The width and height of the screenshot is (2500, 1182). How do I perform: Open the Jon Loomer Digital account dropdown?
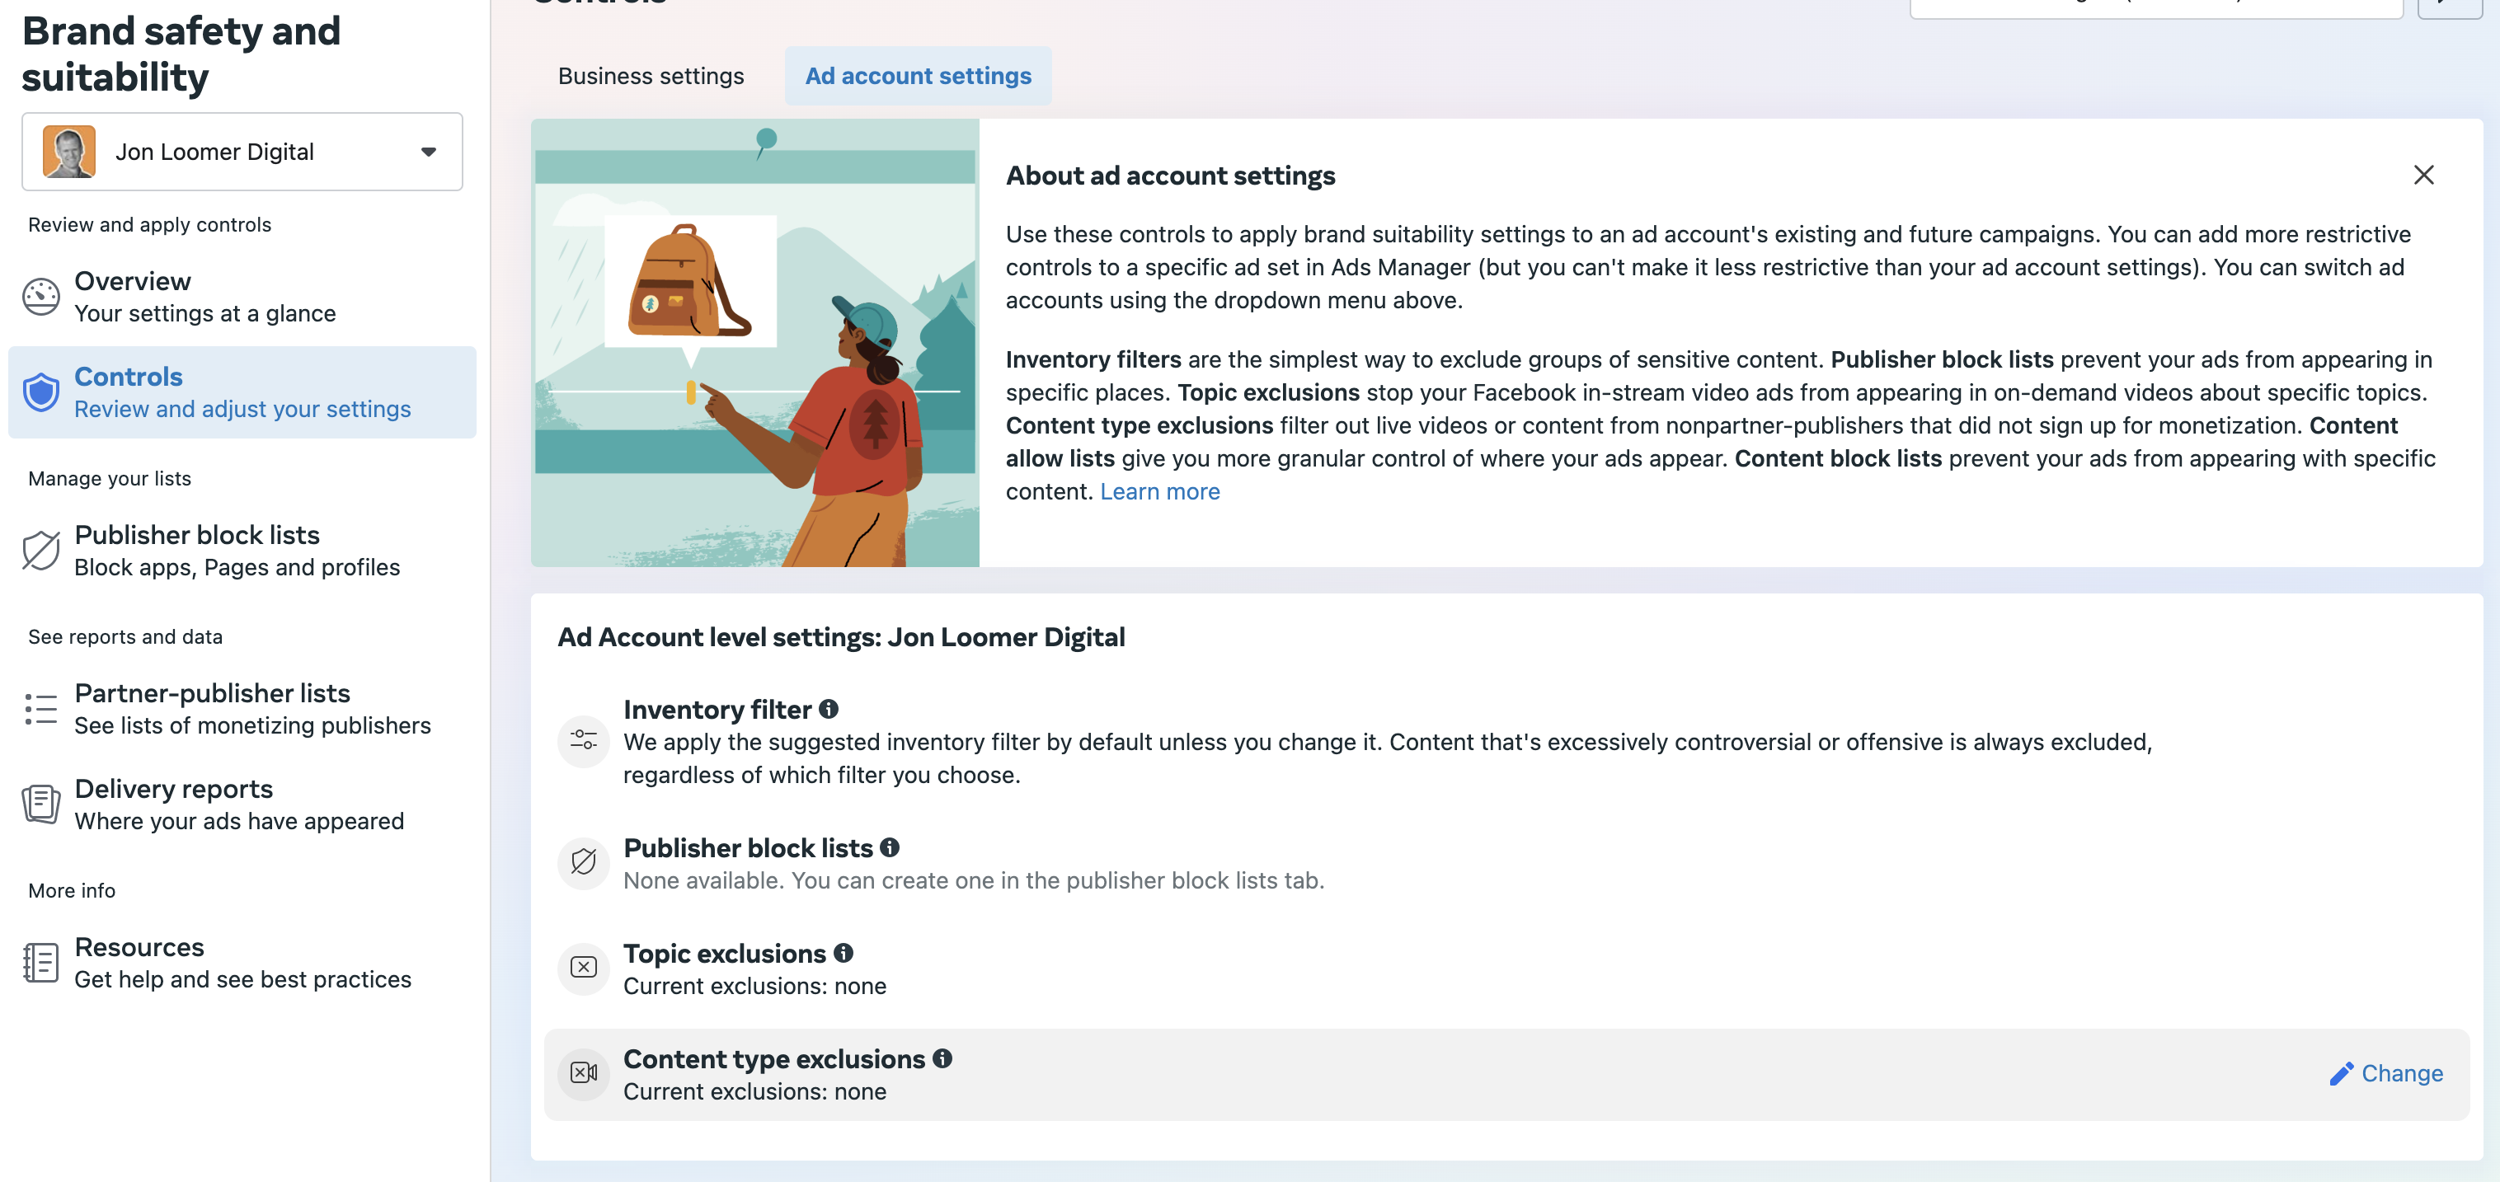pos(242,152)
